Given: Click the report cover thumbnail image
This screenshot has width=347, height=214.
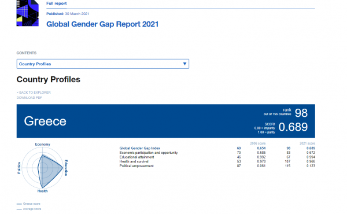Looking at the screenshot, I should 27,13.
